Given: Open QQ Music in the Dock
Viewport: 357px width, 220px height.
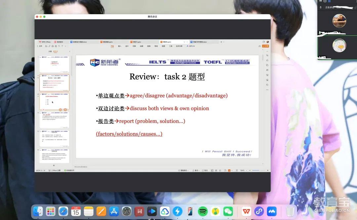Looking at the screenshot, I should pos(216,211).
